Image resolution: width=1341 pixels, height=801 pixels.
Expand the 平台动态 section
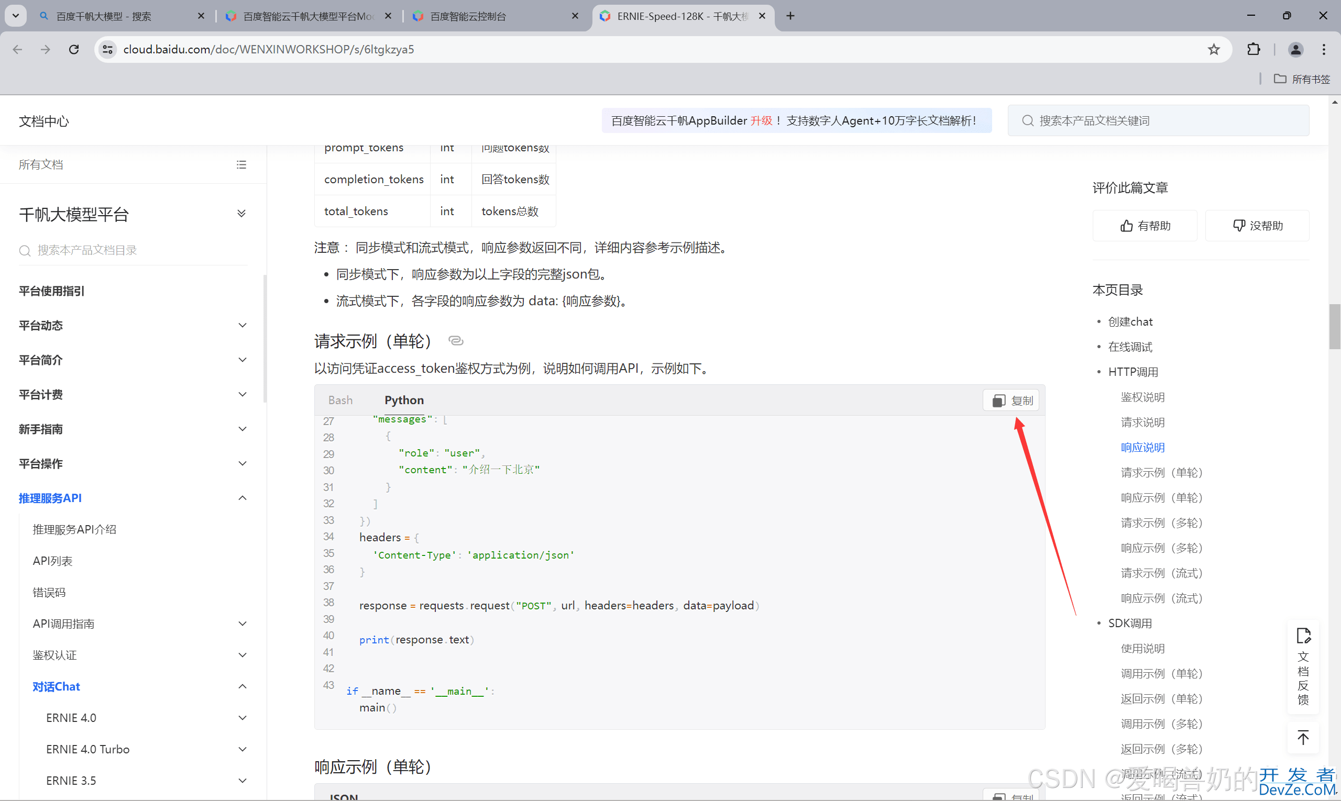[x=243, y=326]
